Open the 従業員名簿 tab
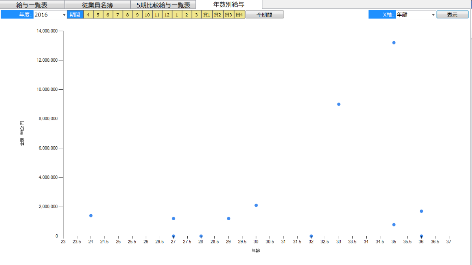The width and height of the screenshot is (472, 265). tap(97, 5)
